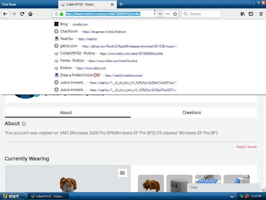Edit the About section pencil icon
This screenshot has height=200, width=266.
[24, 124]
